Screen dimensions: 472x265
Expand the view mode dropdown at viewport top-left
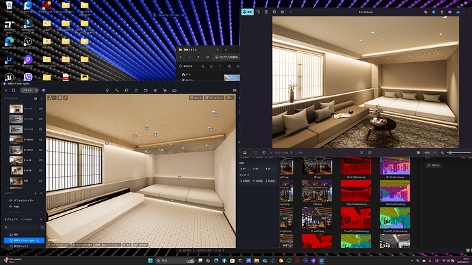(51, 98)
